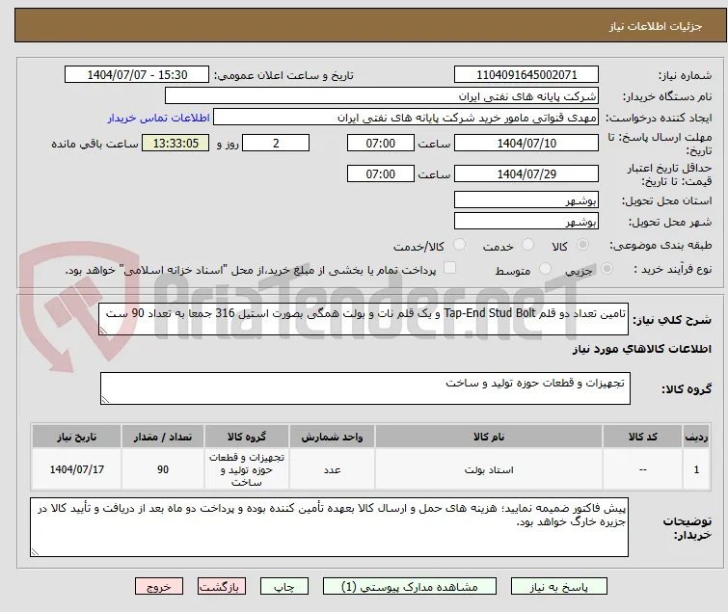Click the request creator field
This screenshot has height=612, width=728.
point(405,118)
